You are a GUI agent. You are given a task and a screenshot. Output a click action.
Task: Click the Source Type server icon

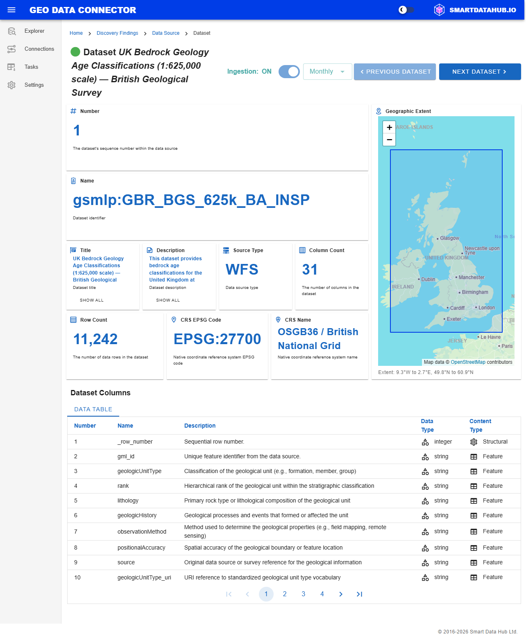[x=226, y=250]
